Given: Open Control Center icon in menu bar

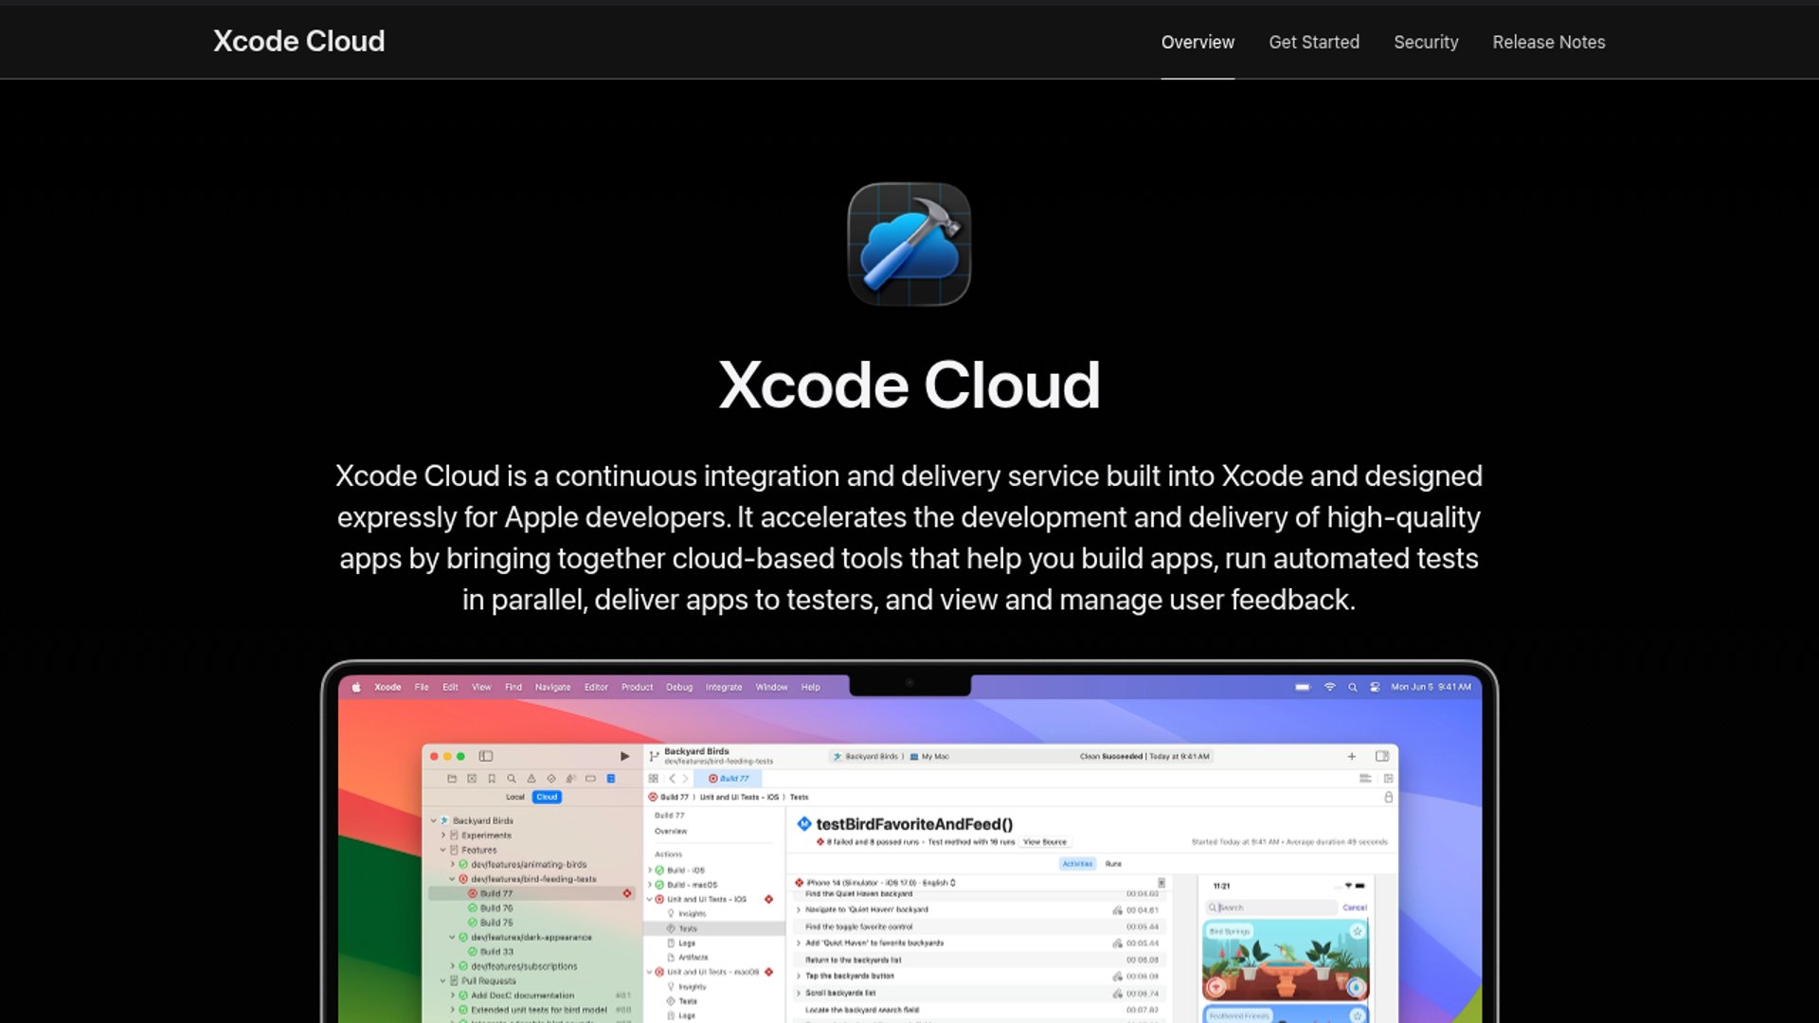Looking at the screenshot, I should pyautogui.click(x=1375, y=688).
